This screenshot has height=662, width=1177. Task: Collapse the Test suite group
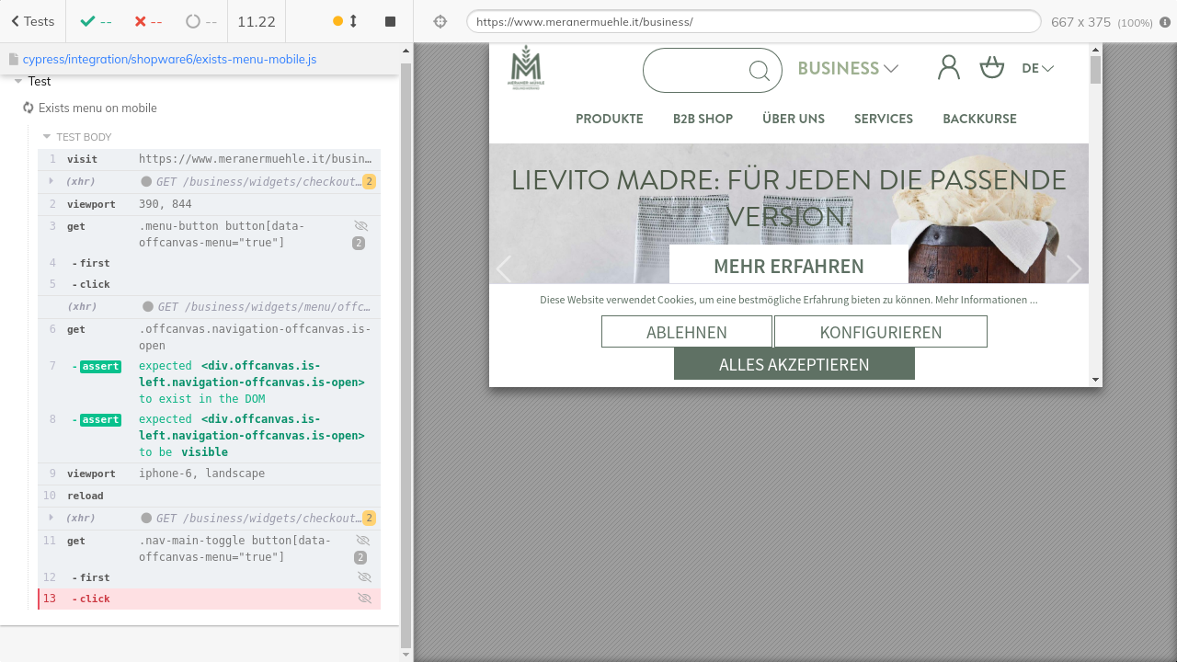pyautogui.click(x=18, y=82)
